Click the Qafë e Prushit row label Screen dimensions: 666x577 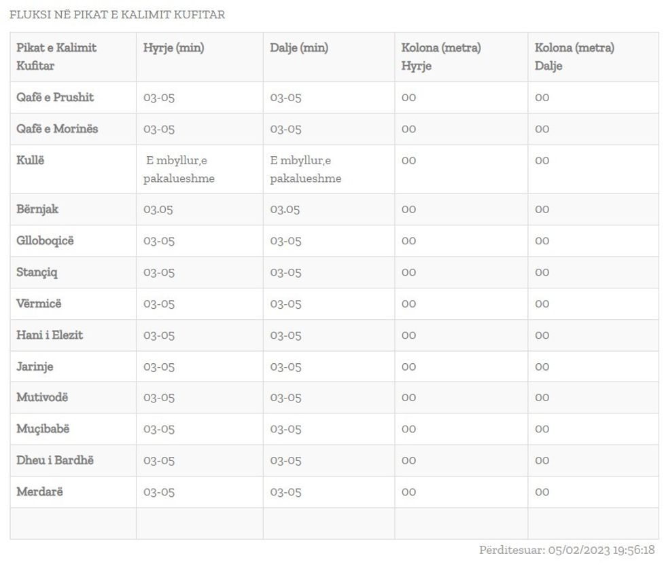coord(55,97)
